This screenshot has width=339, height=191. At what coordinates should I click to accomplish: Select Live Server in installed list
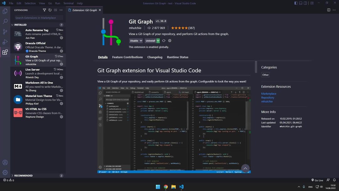[x=38, y=73]
